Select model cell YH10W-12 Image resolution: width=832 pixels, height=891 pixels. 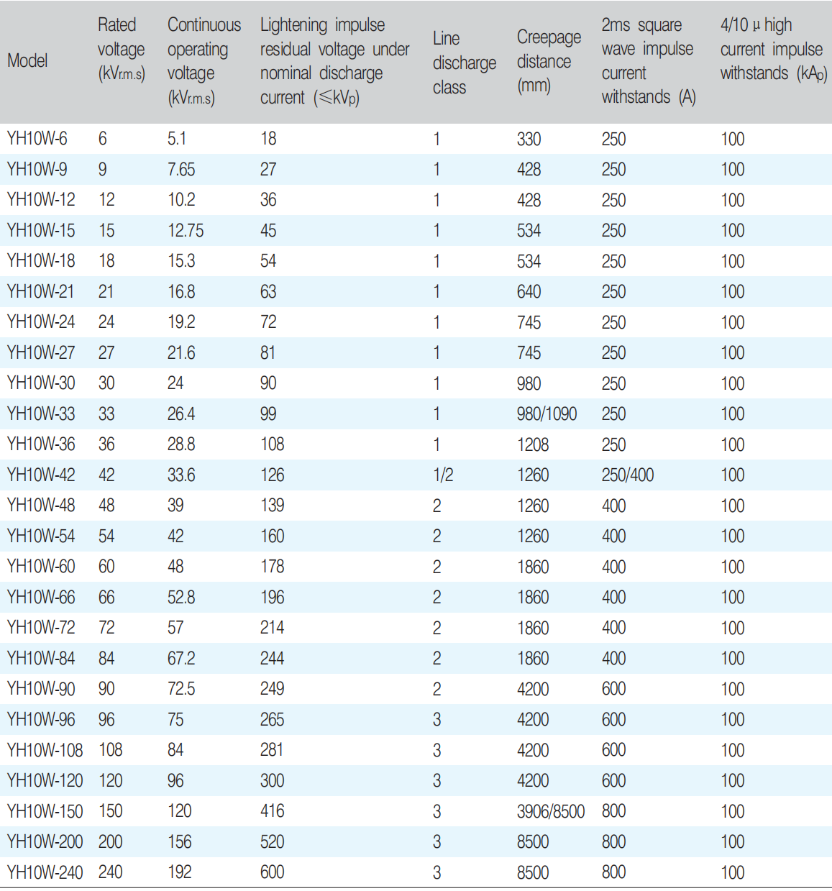[41, 200]
